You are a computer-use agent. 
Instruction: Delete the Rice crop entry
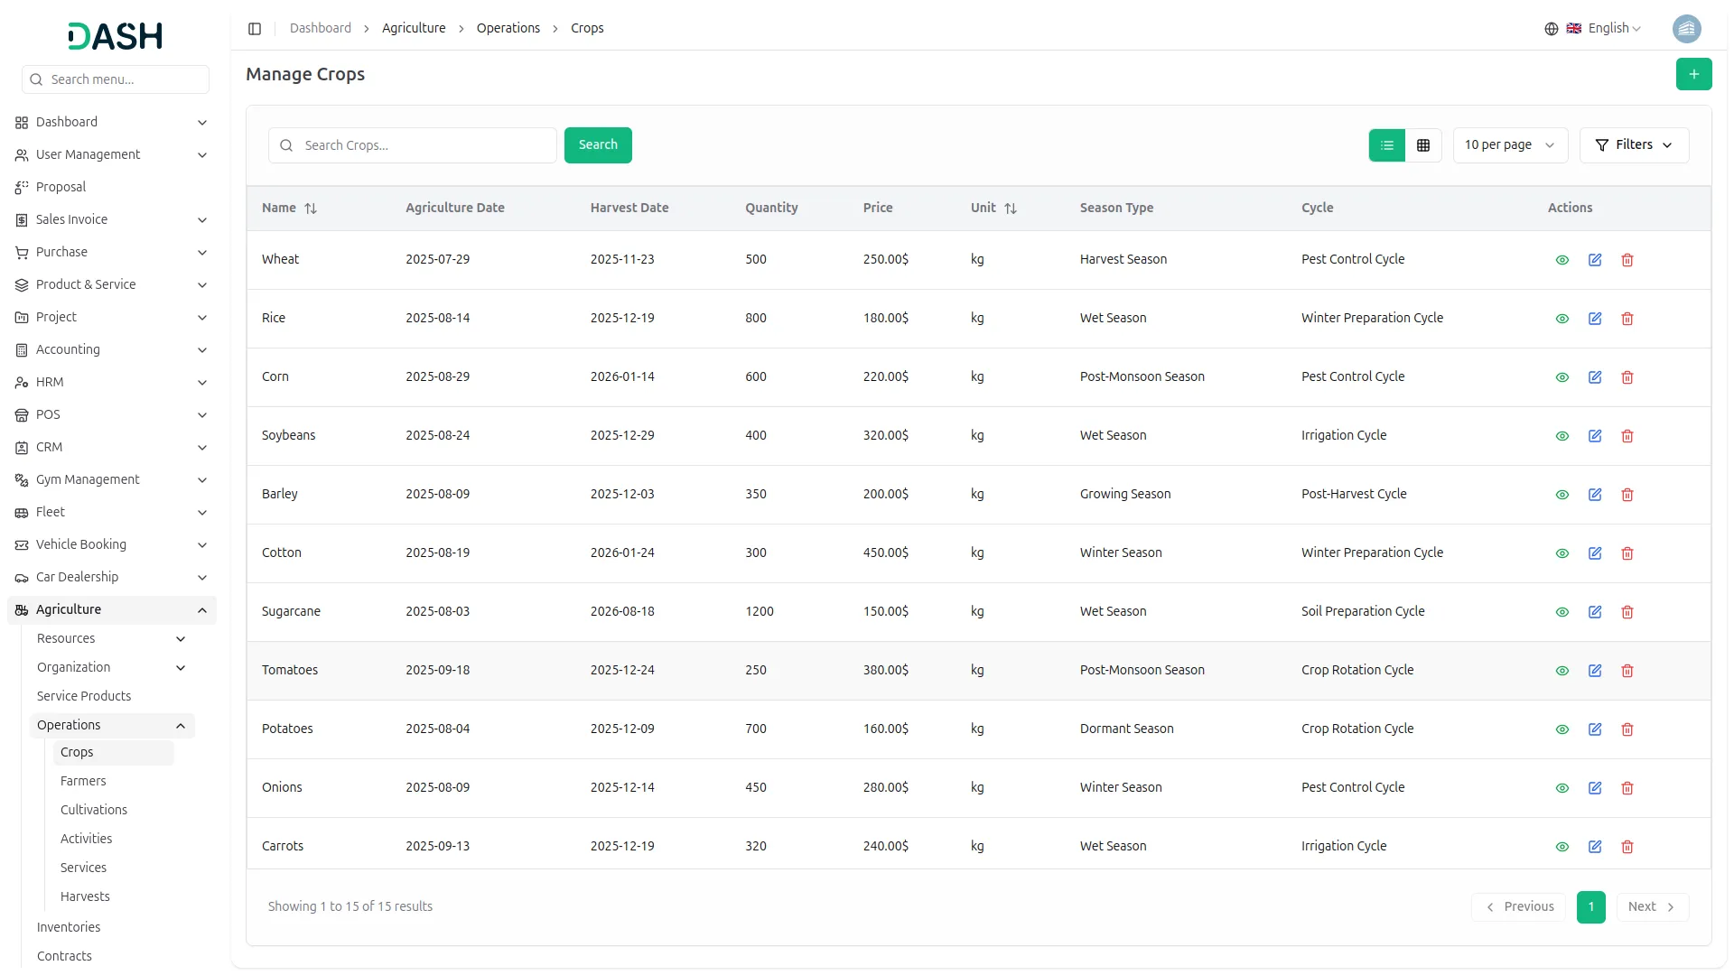(1627, 319)
